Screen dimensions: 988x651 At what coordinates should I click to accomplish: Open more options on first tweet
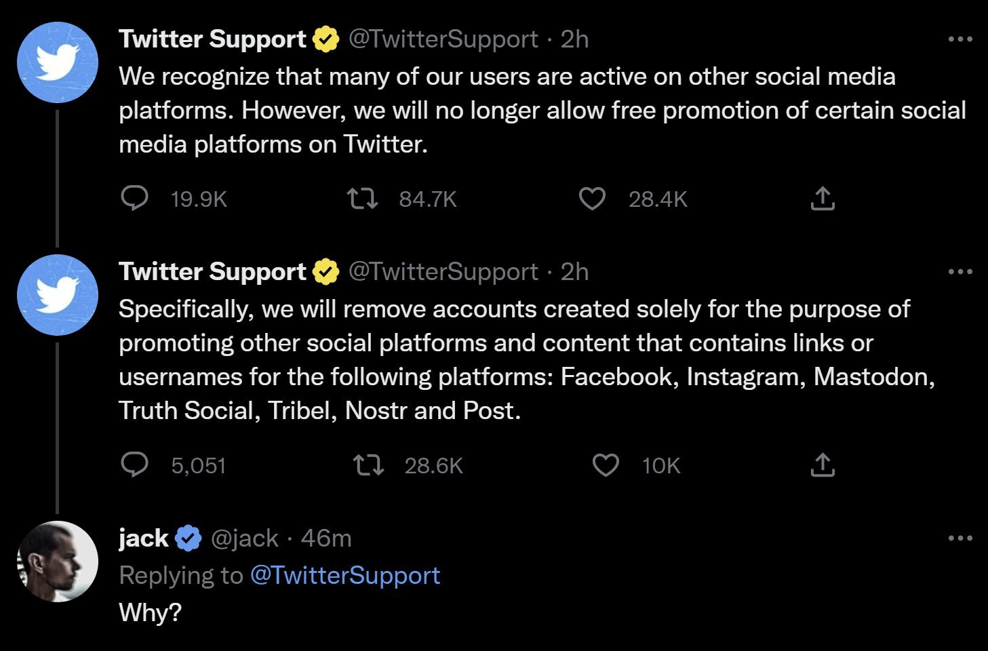pos(960,39)
